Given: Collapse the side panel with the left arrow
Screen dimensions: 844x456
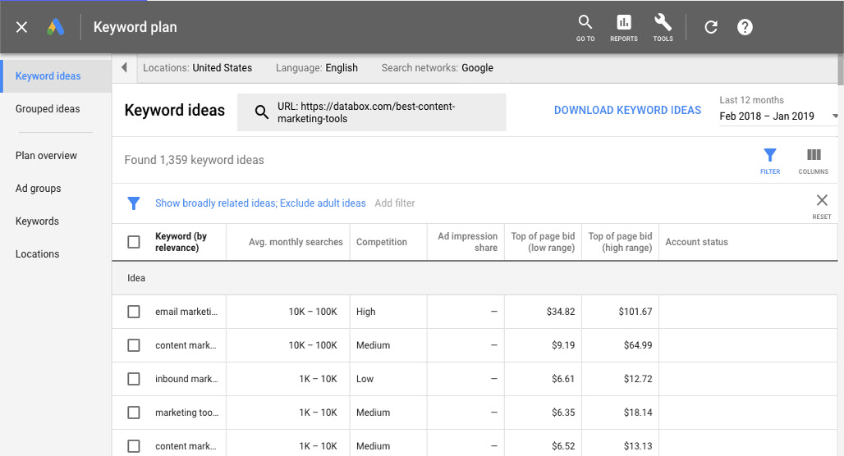Looking at the screenshot, I should pyautogui.click(x=124, y=68).
